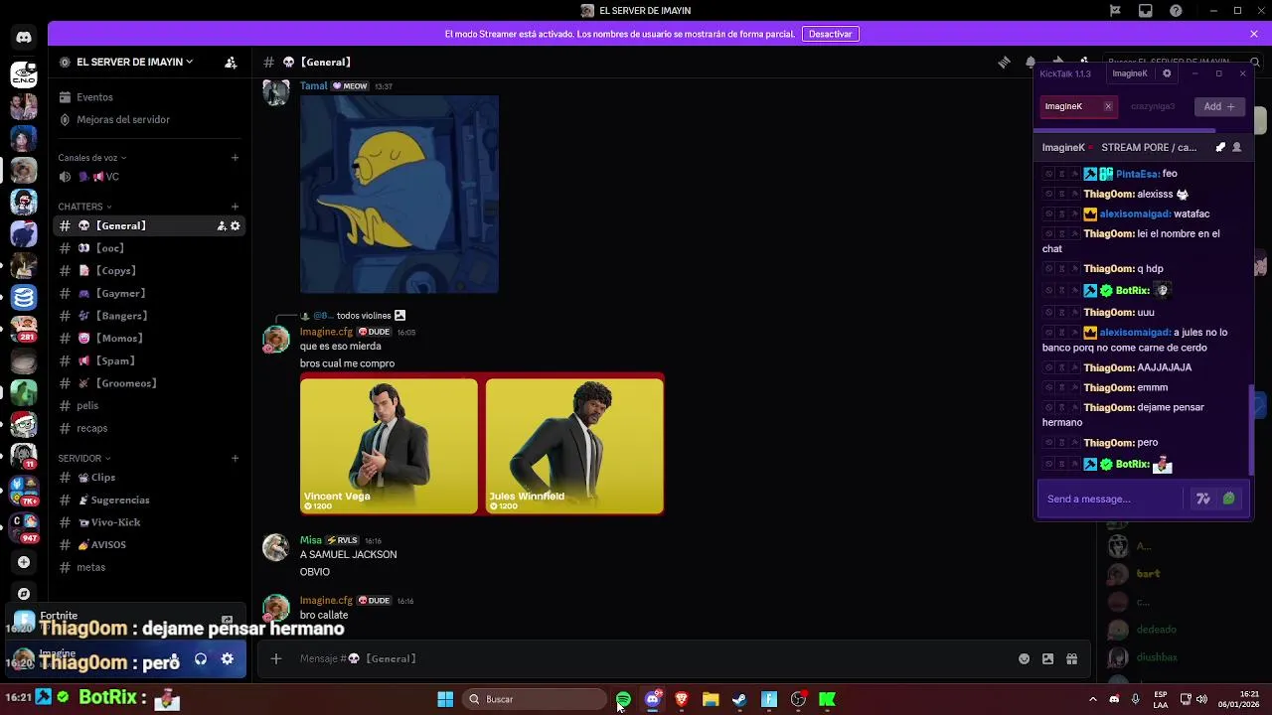Click Add button in KickTalk
The height and width of the screenshot is (715, 1272).
pos(1218,106)
